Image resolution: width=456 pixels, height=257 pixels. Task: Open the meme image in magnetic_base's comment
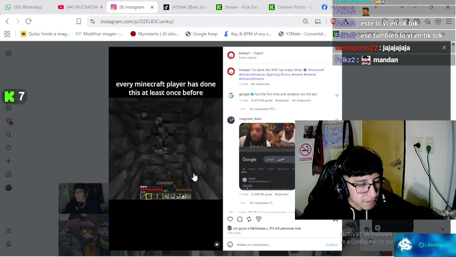(x=267, y=156)
